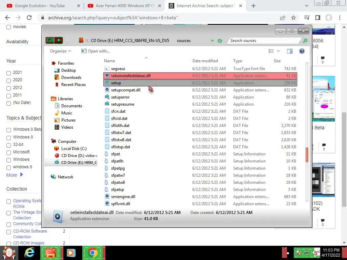Check the Microsoft topic filter
347x260 pixels.
8,153
